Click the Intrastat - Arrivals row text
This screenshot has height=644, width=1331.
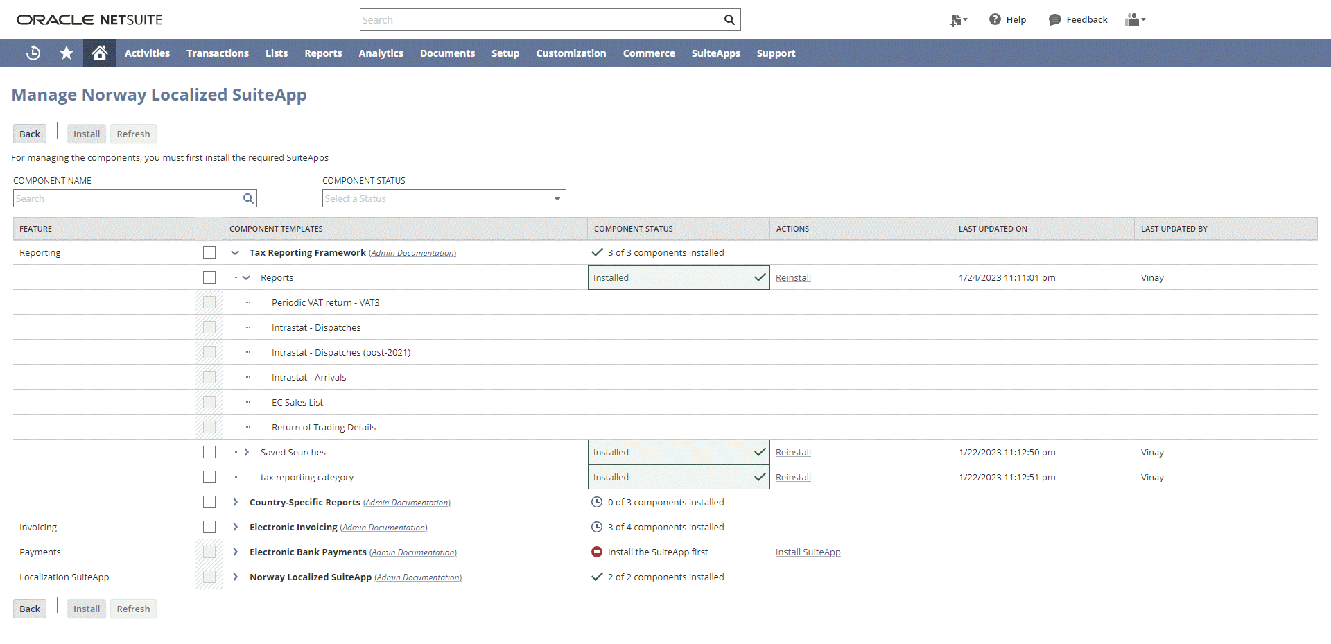click(308, 377)
